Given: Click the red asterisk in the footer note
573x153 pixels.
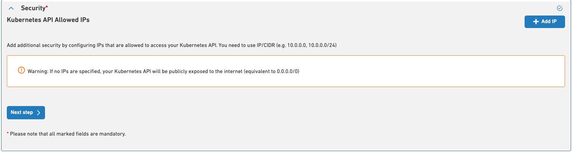Looking at the screenshot, I should coord(8,133).
